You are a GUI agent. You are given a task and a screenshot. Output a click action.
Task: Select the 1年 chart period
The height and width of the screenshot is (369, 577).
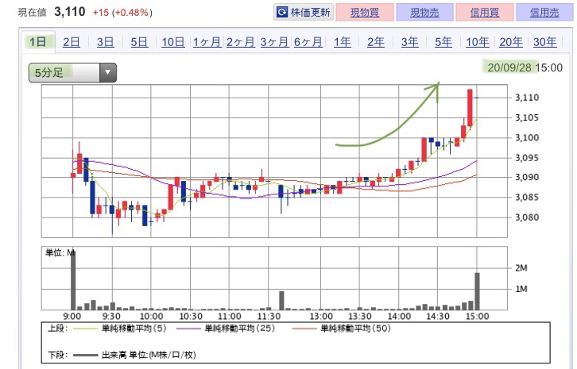tap(342, 42)
